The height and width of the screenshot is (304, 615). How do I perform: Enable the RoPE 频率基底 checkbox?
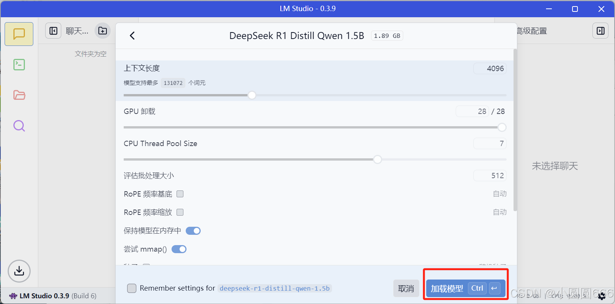coord(180,194)
